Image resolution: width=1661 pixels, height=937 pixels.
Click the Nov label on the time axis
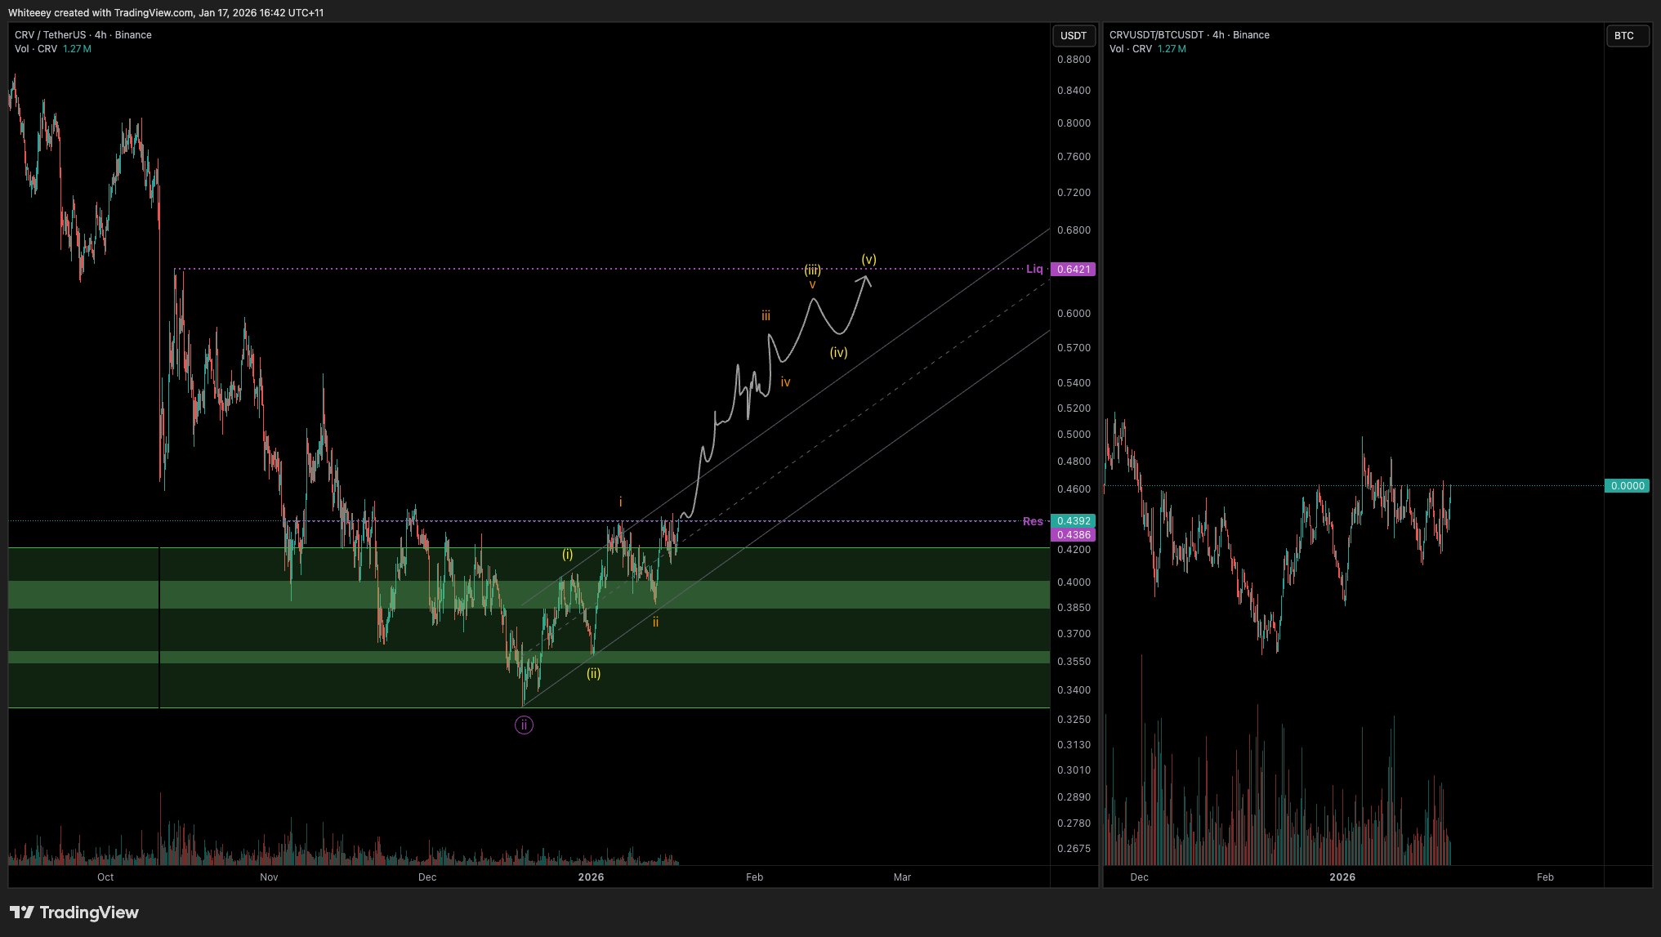[x=269, y=877]
